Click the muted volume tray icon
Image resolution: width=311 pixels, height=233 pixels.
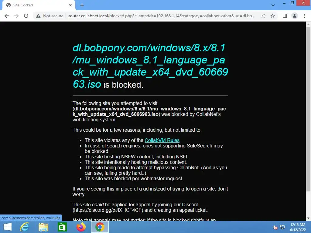[275, 227]
